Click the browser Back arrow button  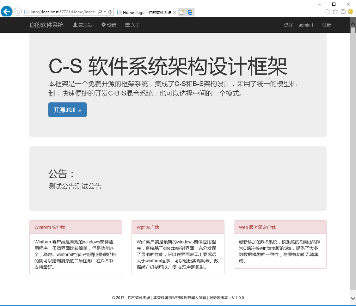coord(7,12)
